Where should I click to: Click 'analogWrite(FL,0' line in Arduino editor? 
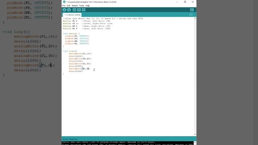79,69
